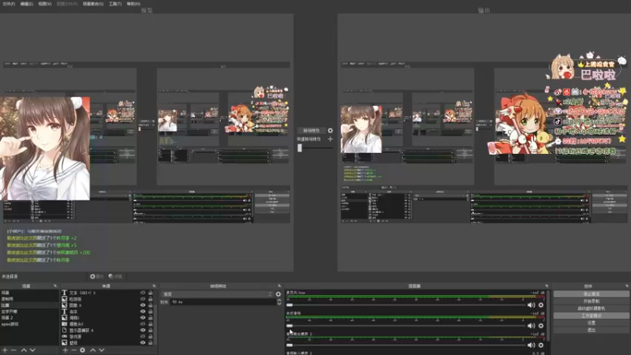
Task: Float the controls dock using its header icon
Action: click(x=627, y=286)
